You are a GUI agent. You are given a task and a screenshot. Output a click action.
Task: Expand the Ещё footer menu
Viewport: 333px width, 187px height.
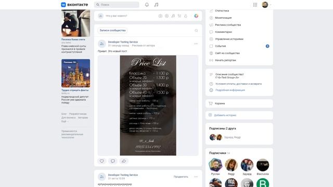pyautogui.click(x=65, y=122)
